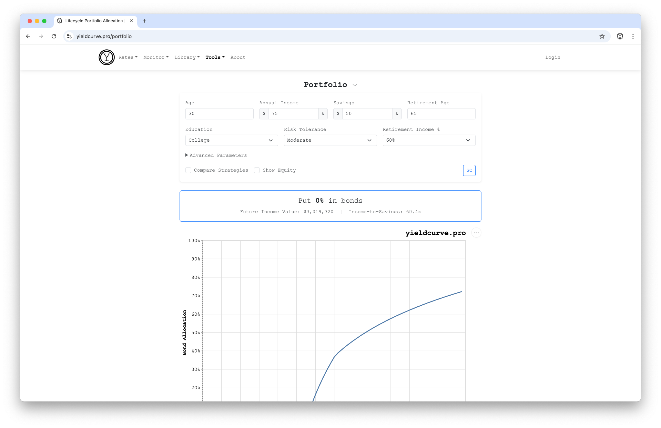Viewport: 661px width, 428px height.
Task: Enable Show Equity checkbox
Action: click(257, 170)
